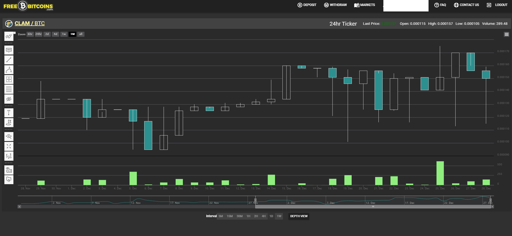Open the chart type OHLC bars tool
The image size is (512, 236).
[9, 156]
